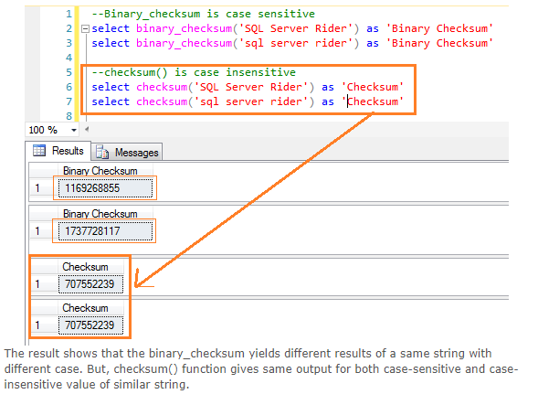Click 'SQL Server Rider' string on line 6

(x=252, y=87)
